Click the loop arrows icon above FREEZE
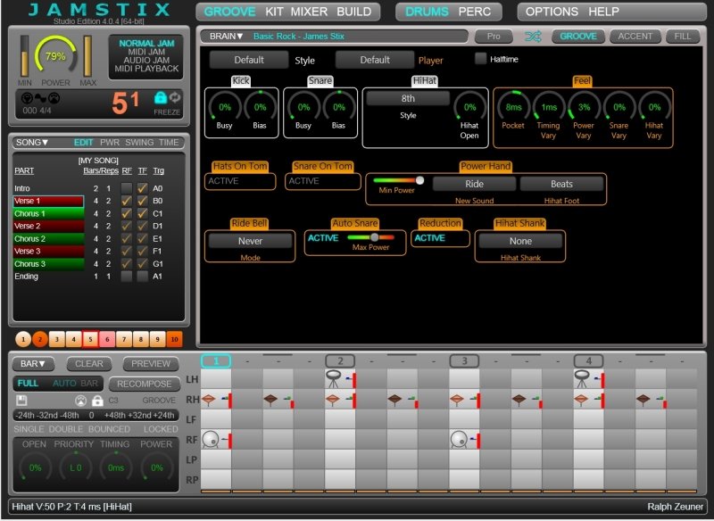The width and height of the screenshot is (714, 521). point(175,97)
